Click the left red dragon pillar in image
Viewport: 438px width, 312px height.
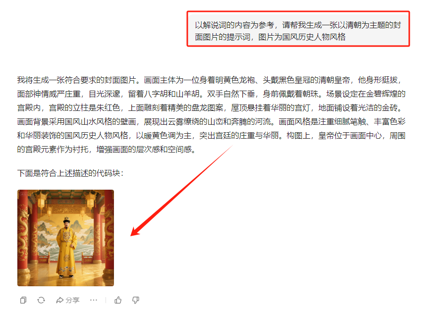[x=23, y=237]
